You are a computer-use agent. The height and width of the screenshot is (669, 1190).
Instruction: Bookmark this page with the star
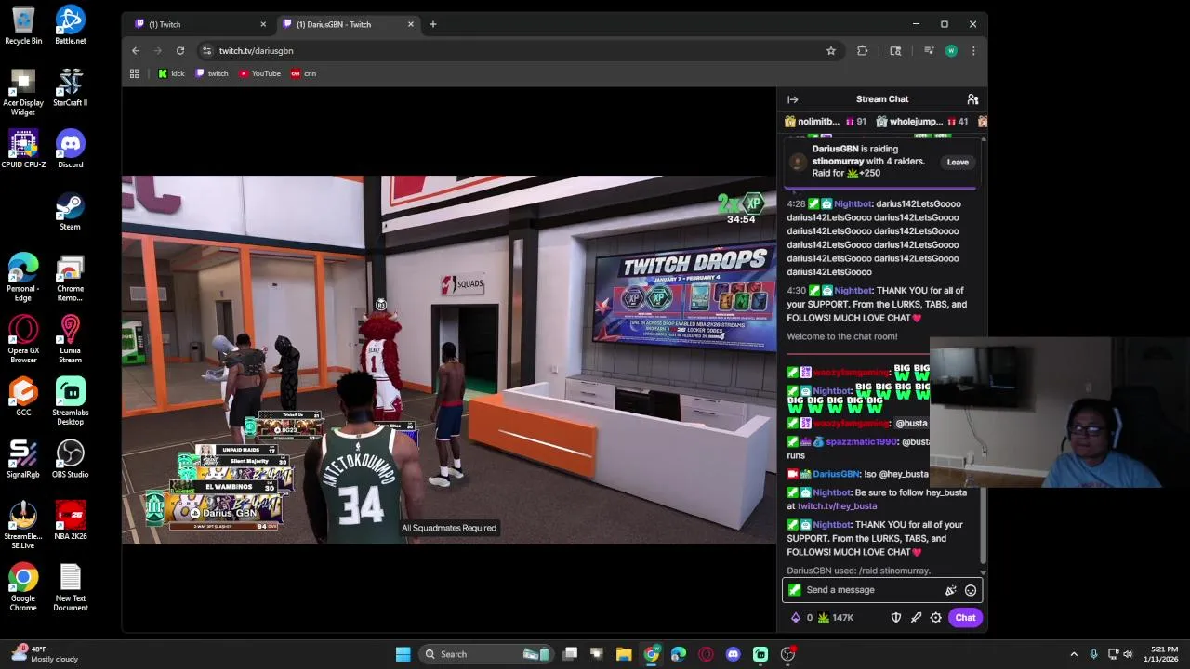pos(831,51)
